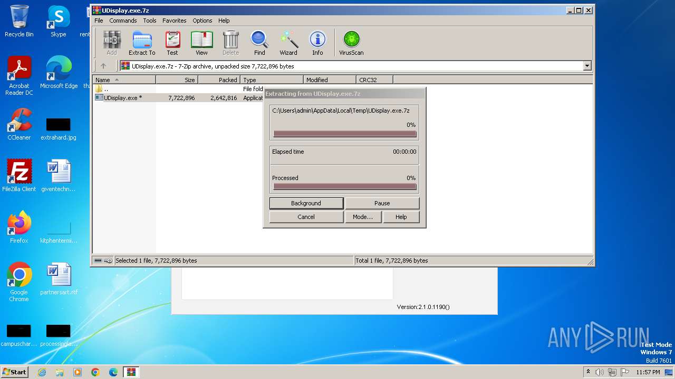Viewport: 675px width, 379px height.
Task: Click the file extraction progress bar
Action: click(x=345, y=134)
